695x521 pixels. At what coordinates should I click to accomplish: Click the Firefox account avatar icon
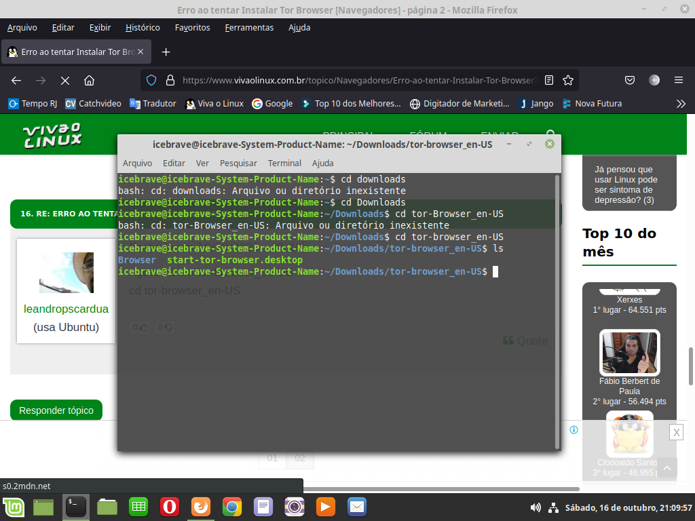(x=654, y=80)
